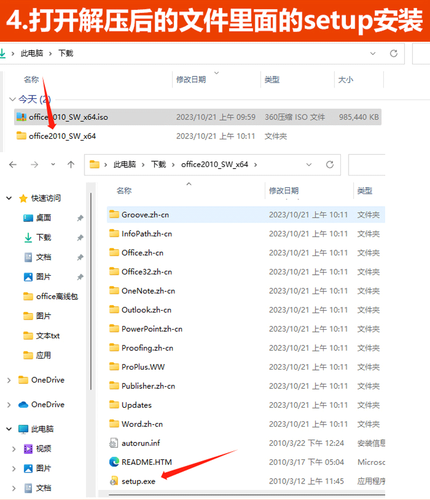
Task: Select the Outlook.zh-cn folder name
Action: click(147, 310)
